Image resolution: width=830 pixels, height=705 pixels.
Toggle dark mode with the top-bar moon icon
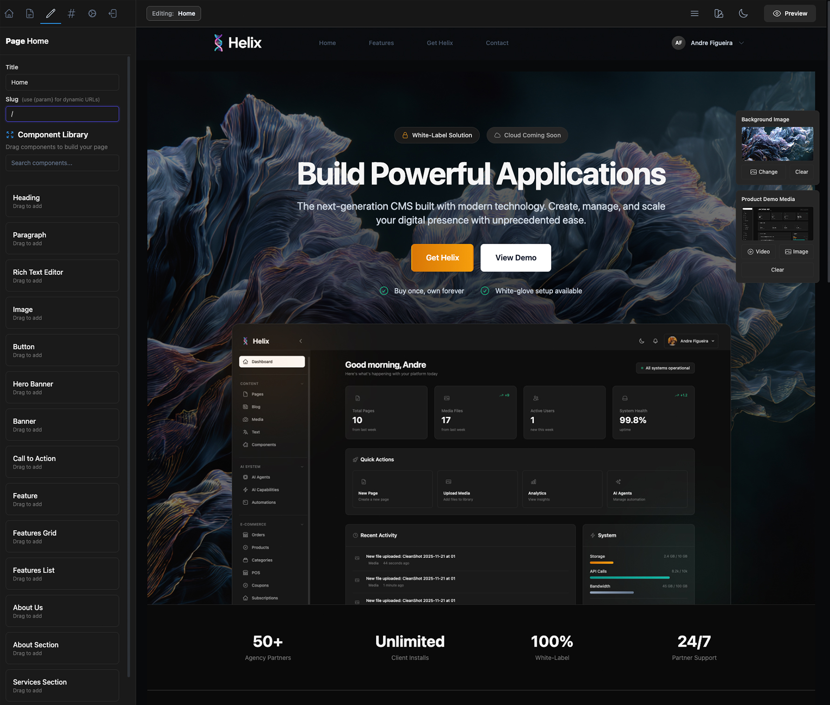click(x=743, y=14)
